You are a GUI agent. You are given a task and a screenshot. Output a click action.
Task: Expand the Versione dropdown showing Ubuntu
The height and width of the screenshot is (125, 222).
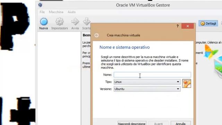[x=147, y=89]
